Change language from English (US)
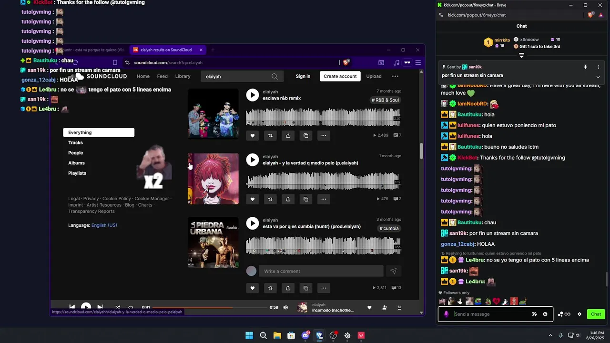 tap(104, 225)
